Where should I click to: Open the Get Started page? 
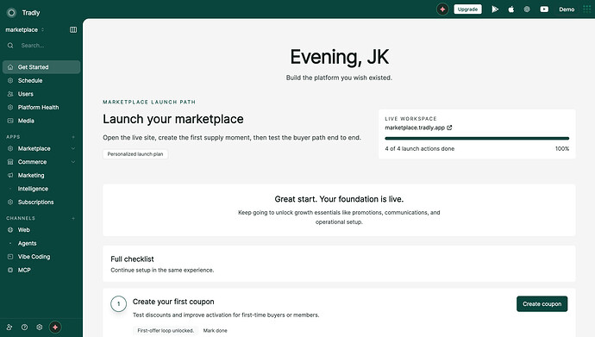tap(41, 67)
